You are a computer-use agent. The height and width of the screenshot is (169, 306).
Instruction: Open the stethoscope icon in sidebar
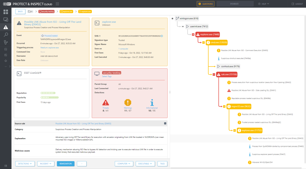(x=6, y=42)
